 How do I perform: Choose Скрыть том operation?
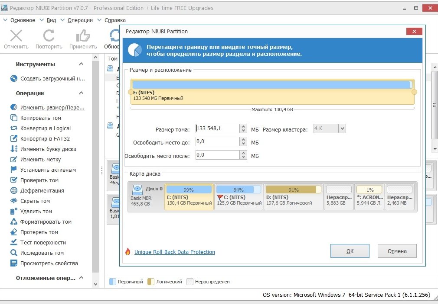[x=30, y=201]
